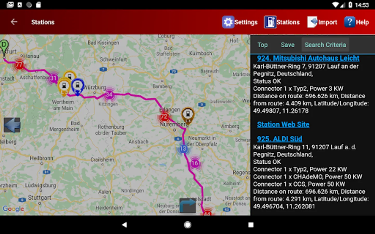Tap the Android back navigation button
The image size is (375, 234).
(124, 225)
